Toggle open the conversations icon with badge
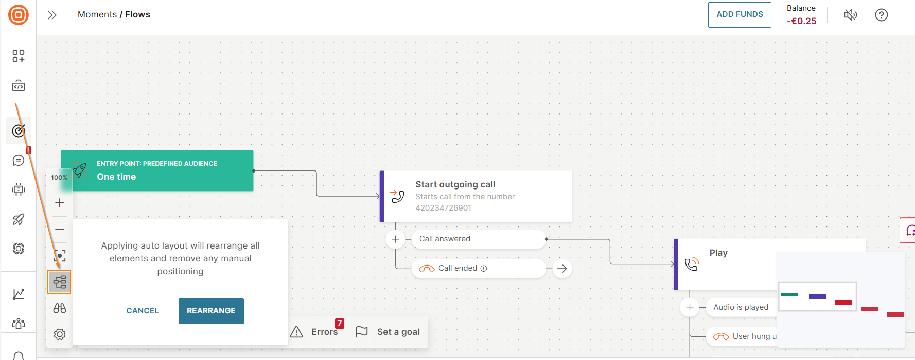 (x=19, y=160)
